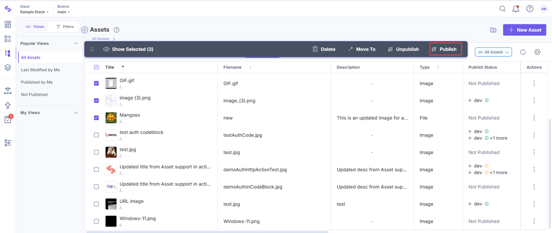Check the test.jpg row checkbox
The image size is (552, 233).
[x=96, y=152]
